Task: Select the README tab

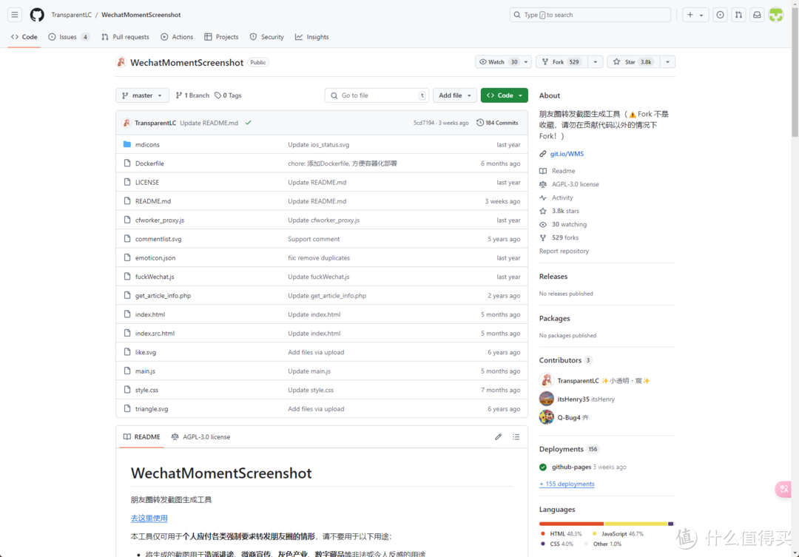Action: click(141, 436)
